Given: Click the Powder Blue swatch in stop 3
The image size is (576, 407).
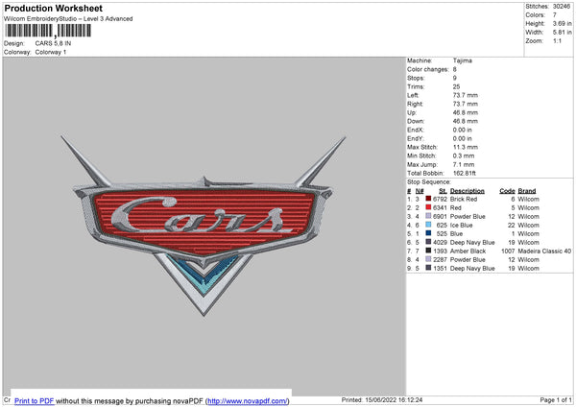Looking at the screenshot, I should tap(428, 215).
